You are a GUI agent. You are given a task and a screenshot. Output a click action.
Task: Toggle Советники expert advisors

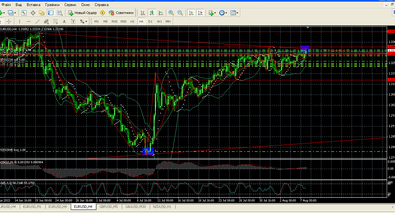[121, 13]
